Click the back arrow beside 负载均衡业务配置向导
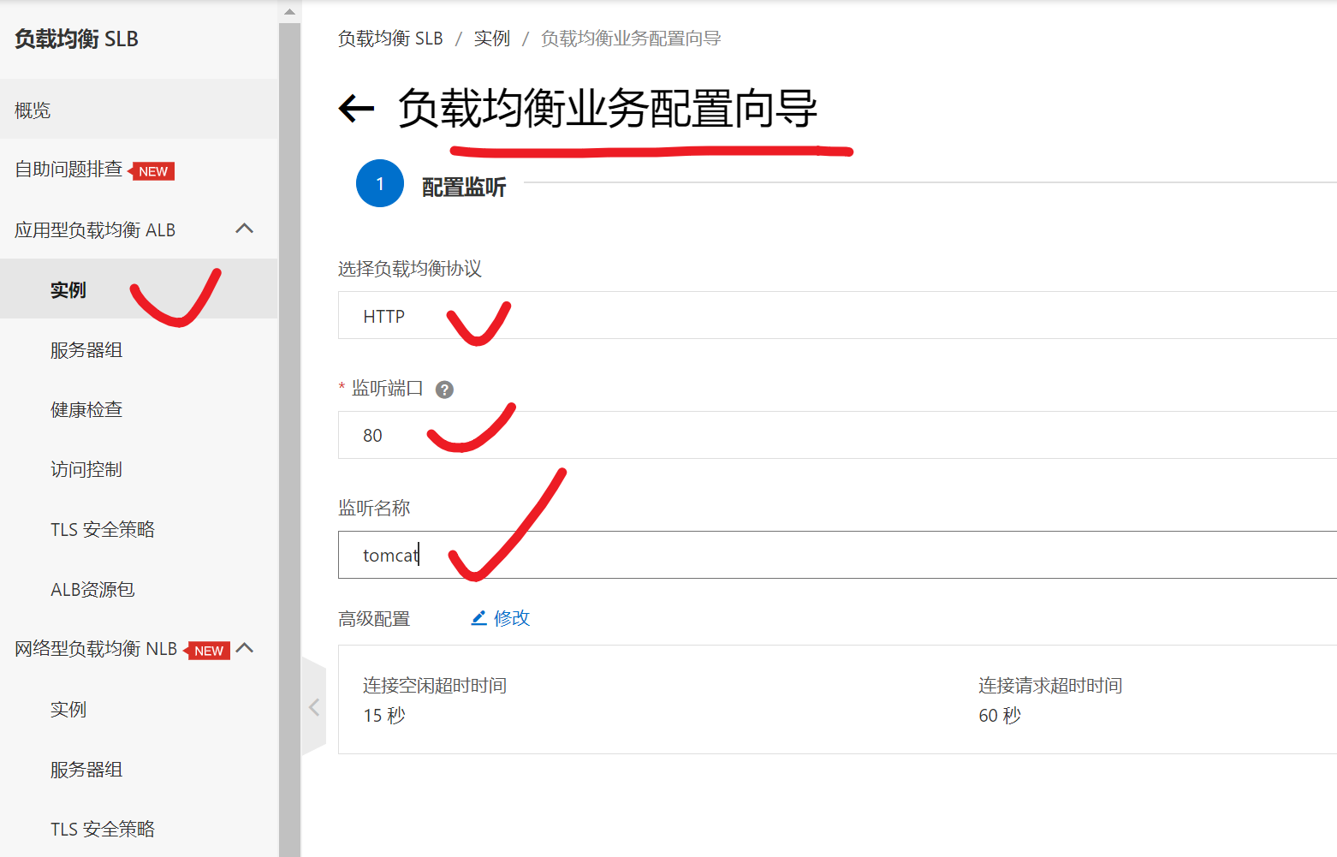Viewport: 1337px width, 857px height. coord(356,109)
